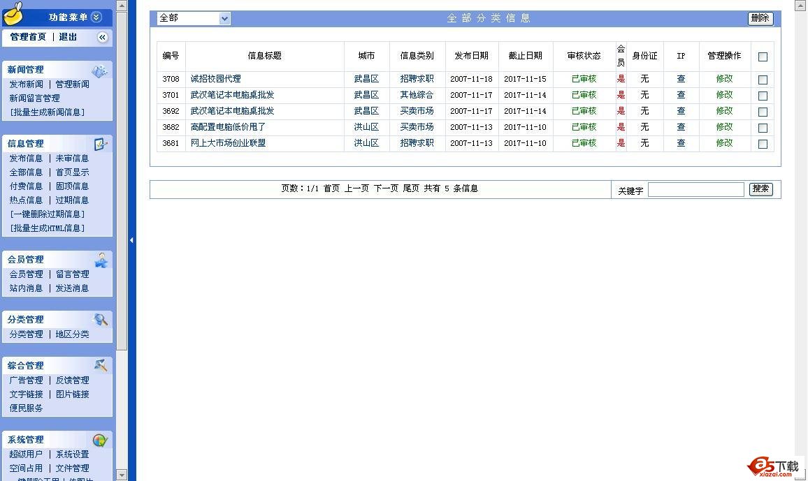Open 批量生成新闻信息 menu item
The width and height of the screenshot is (808, 481).
(48, 112)
